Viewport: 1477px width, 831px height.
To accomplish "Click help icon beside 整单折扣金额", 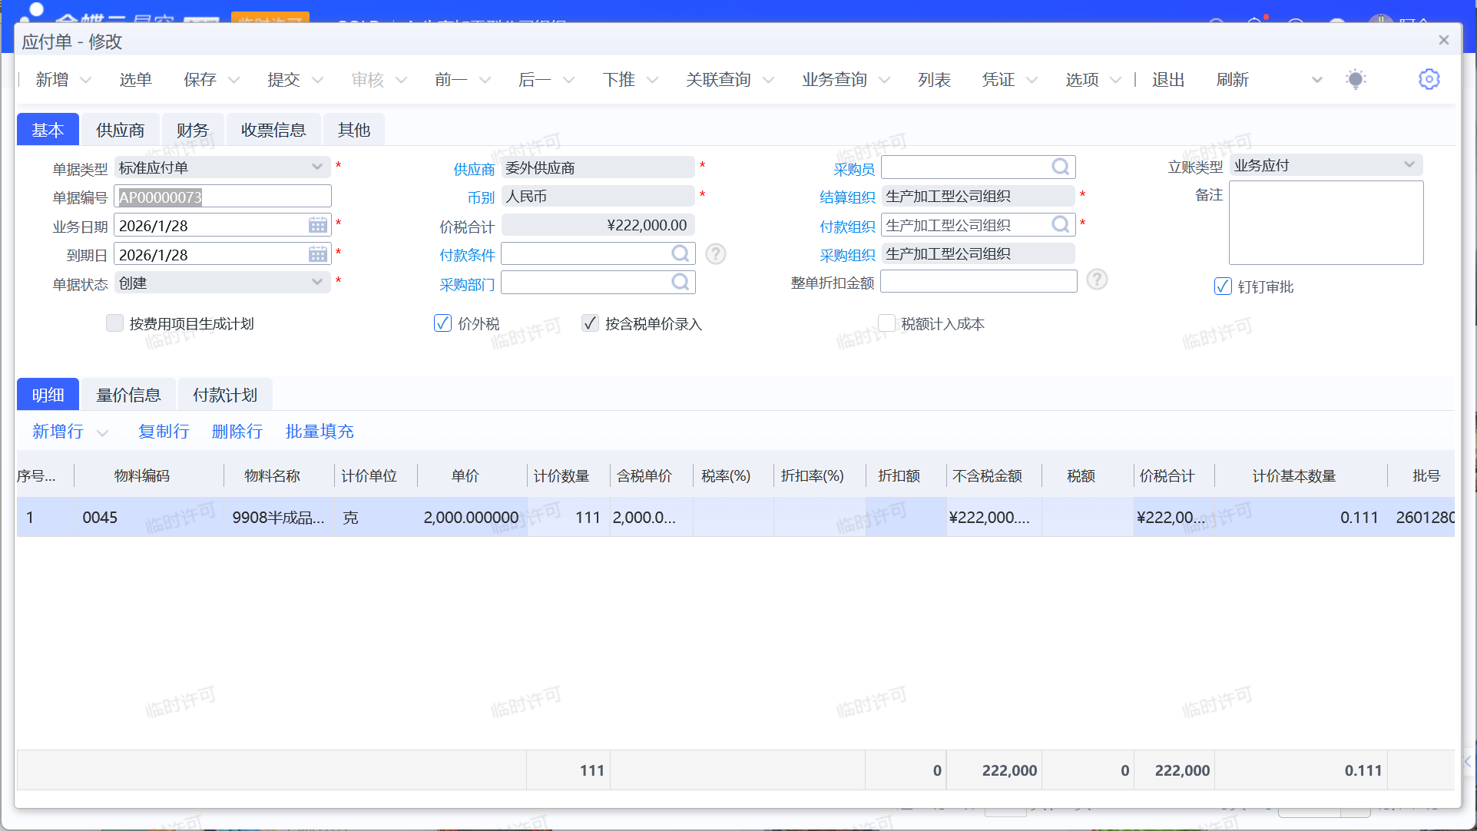I will coord(1097,280).
